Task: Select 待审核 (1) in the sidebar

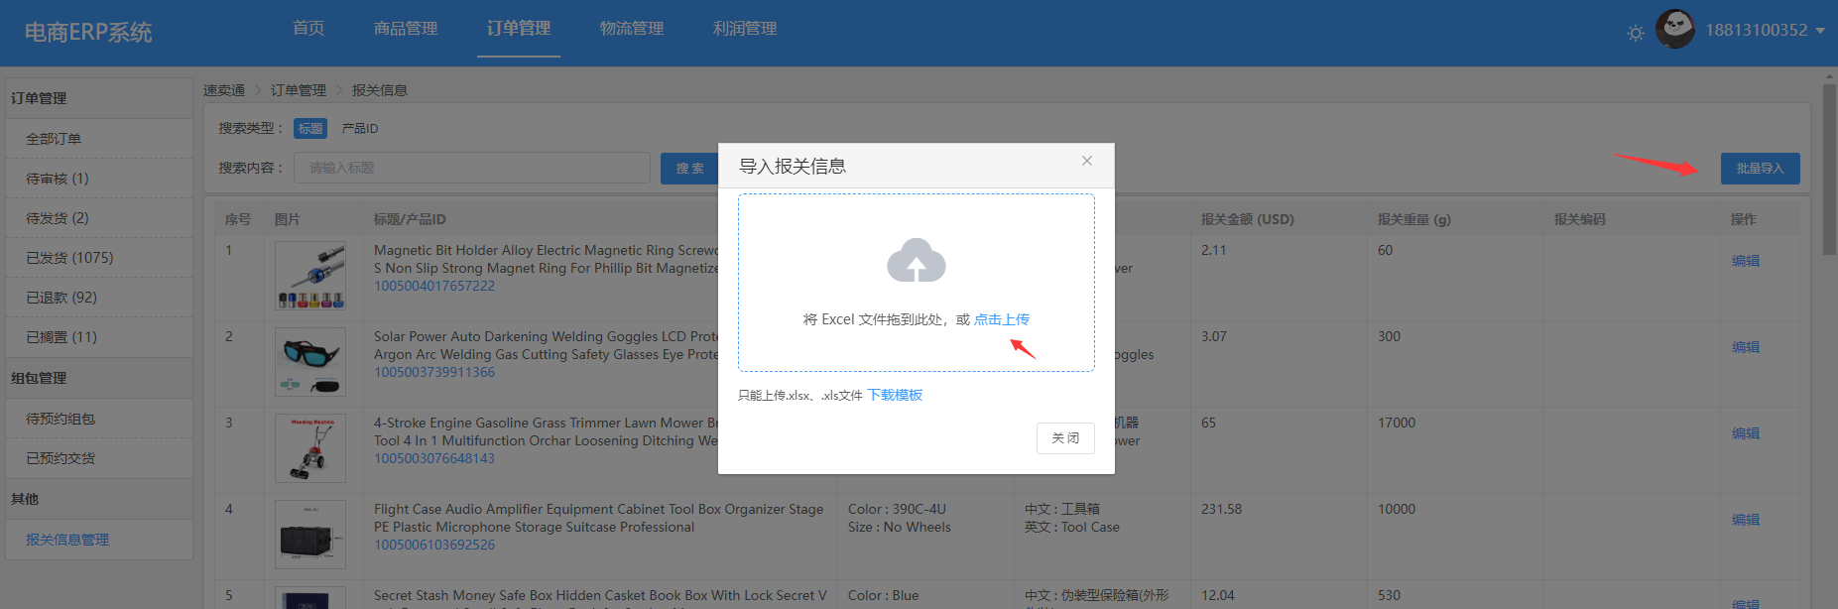Action: (99, 179)
